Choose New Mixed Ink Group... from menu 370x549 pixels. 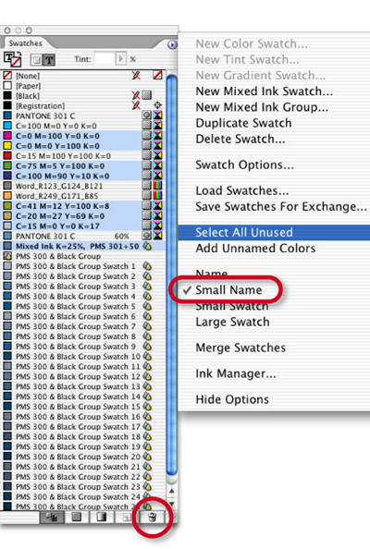click(262, 107)
